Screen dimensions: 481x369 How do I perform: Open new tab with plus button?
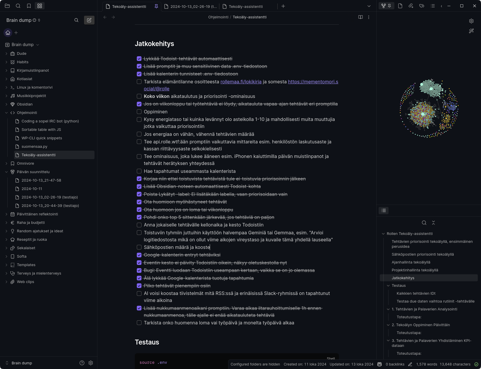click(283, 6)
